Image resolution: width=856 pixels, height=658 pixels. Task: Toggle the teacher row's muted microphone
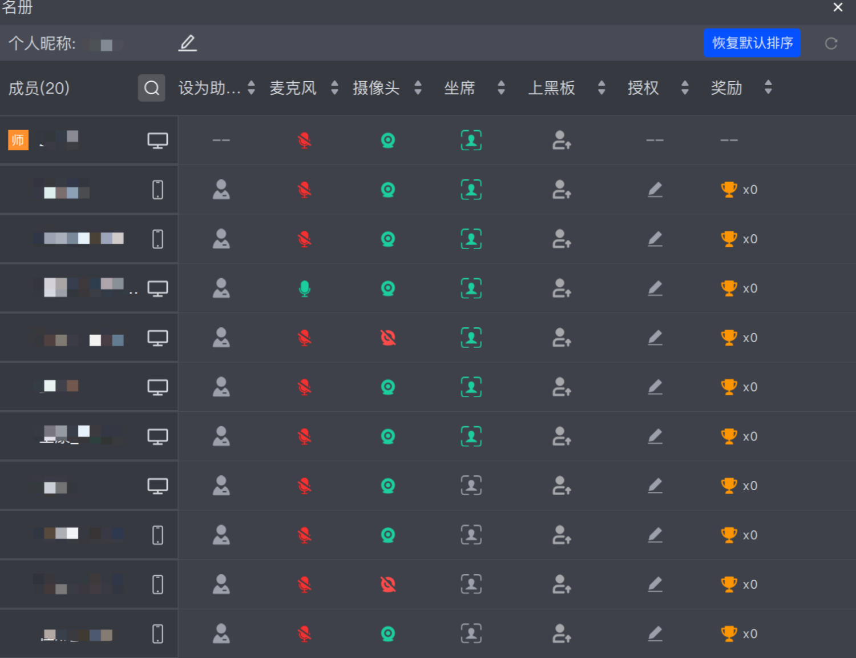coord(305,141)
